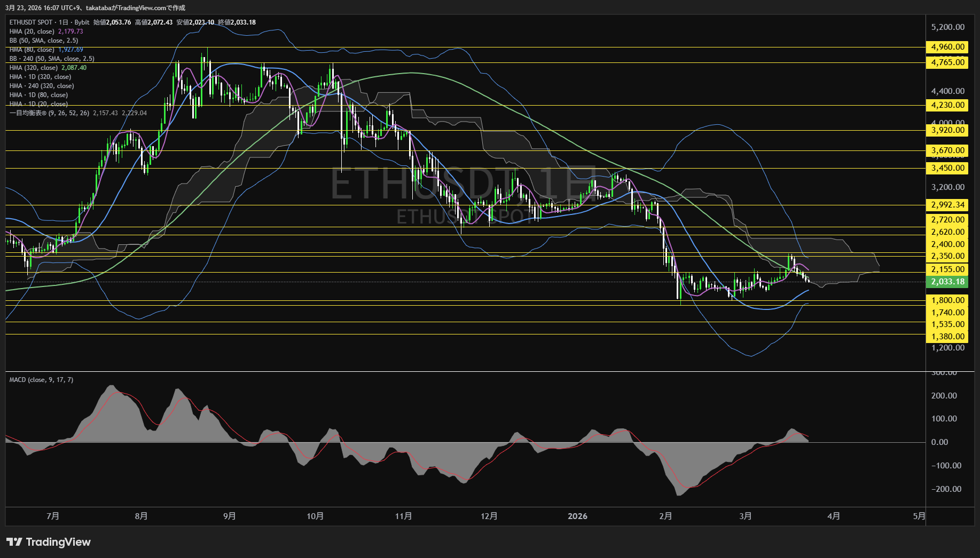Select the BB · 240 indicator legend
The width and height of the screenshot is (980, 558).
tap(51, 59)
